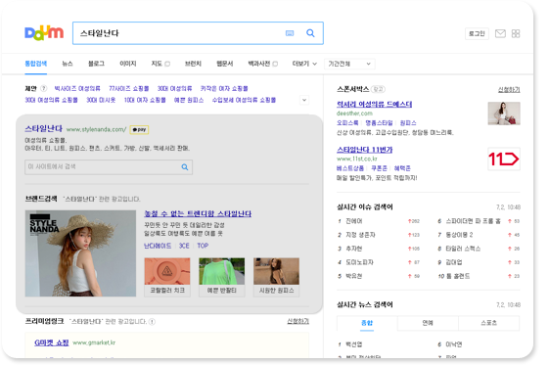This screenshot has width=549, height=365.
Task: Open the mail envelope icon
Action: click(x=500, y=33)
